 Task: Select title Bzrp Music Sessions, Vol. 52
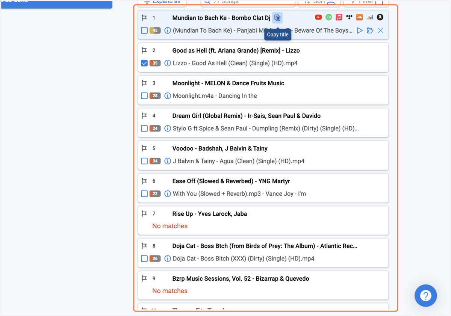[x=241, y=278]
